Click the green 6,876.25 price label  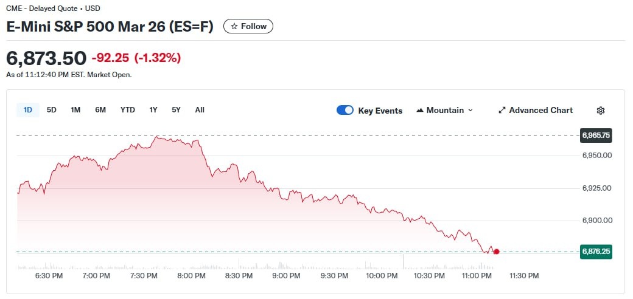pyautogui.click(x=596, y=252)
